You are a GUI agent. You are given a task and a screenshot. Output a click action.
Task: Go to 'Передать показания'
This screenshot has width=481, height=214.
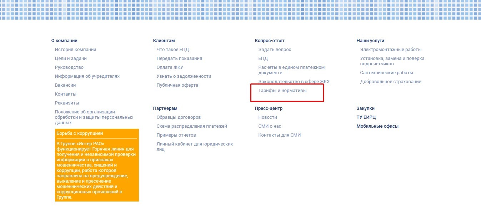[179, 58]
